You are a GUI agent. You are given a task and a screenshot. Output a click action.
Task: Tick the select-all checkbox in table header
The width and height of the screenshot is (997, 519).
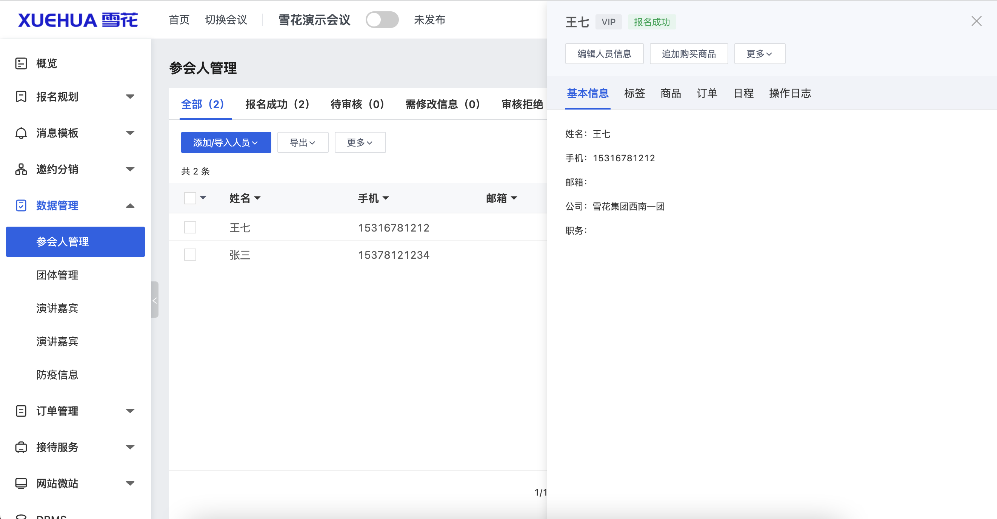(x=190, y=198)
